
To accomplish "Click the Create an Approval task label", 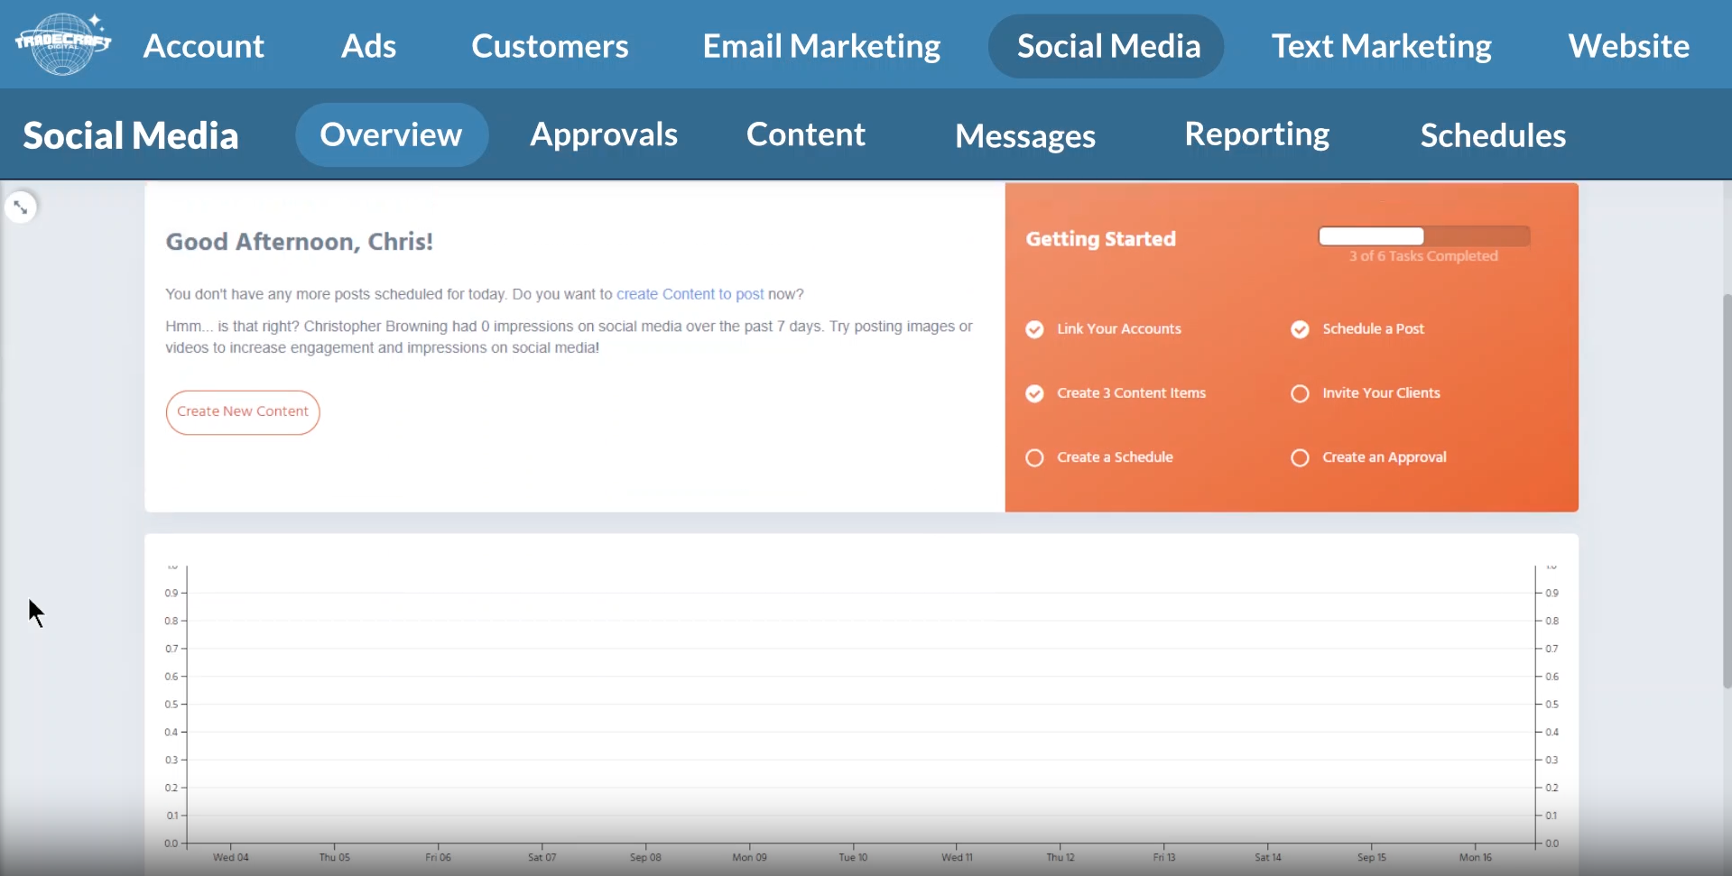I will click(1385, 457).
